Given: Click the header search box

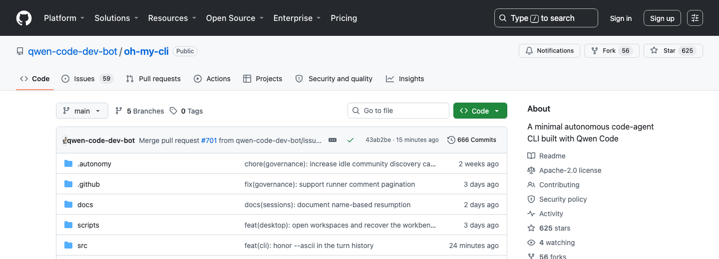Looking at the screenshot, I should [546, 18].
